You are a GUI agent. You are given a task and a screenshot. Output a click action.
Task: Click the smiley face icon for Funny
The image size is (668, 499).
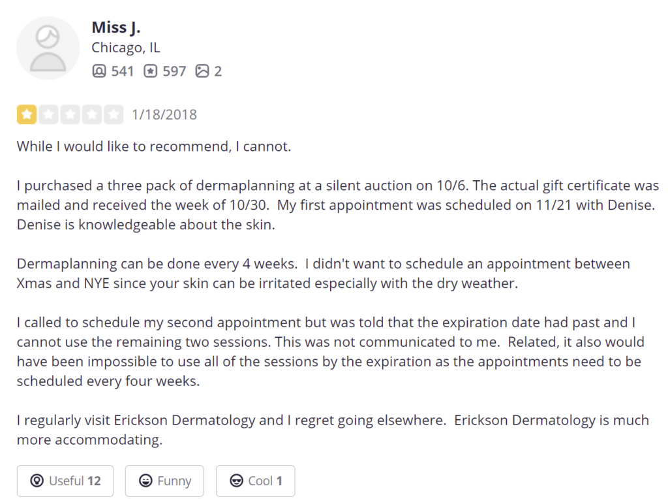click(x=145, y=481)
